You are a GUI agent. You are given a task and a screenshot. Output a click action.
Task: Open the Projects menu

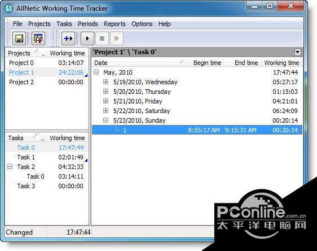(39, 24)
